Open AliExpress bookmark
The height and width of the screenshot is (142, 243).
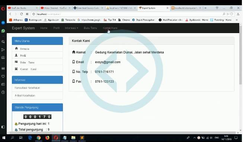click(16, 20)
